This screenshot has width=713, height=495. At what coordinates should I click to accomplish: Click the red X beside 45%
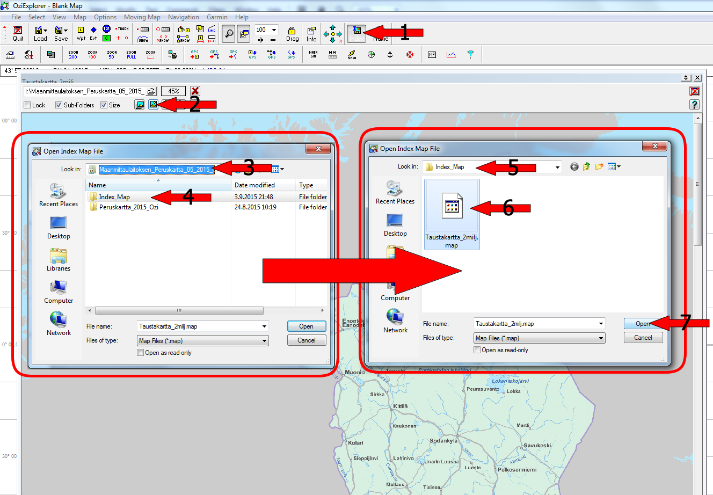(195, 91)
